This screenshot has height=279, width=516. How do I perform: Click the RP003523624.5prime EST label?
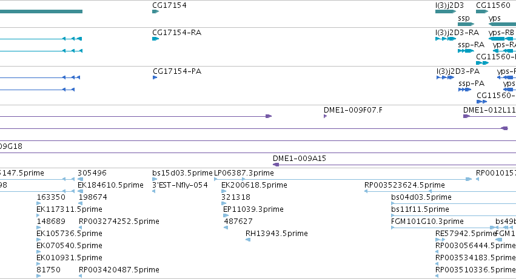pyautogui.click(x=404, y=185)
